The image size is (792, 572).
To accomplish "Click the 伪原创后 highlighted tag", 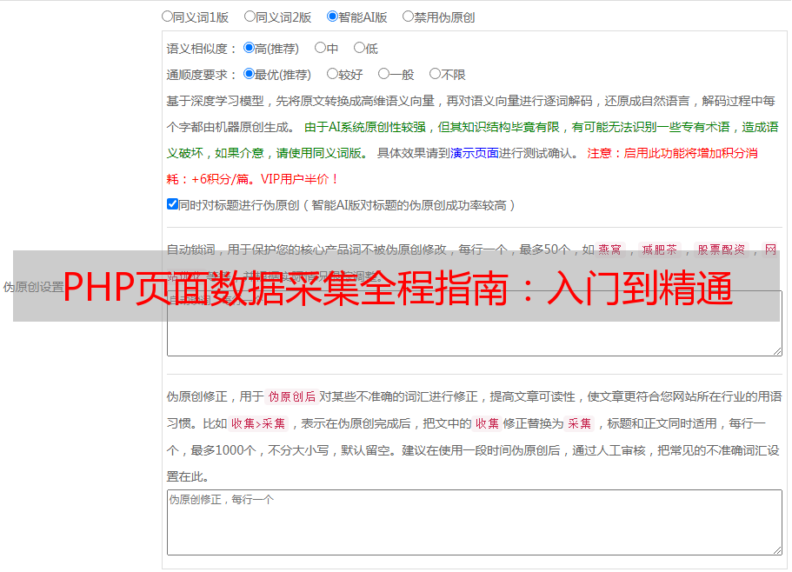I will point(291,396).
